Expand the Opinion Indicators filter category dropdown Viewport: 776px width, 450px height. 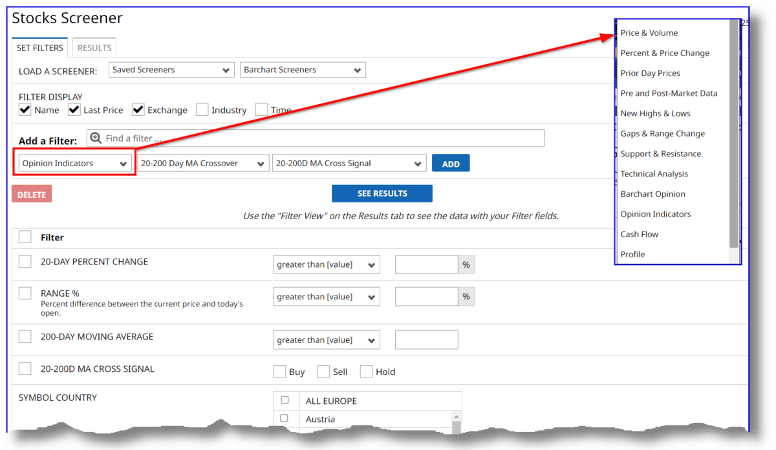74,163
